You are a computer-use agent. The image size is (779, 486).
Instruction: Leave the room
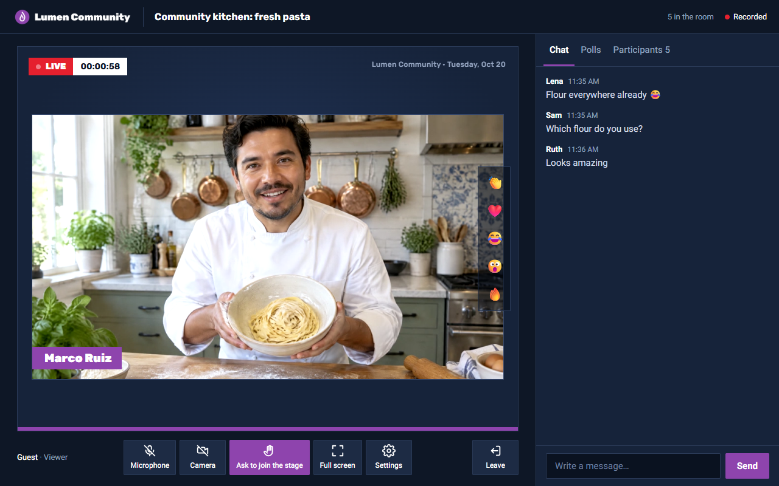(495, 457)
